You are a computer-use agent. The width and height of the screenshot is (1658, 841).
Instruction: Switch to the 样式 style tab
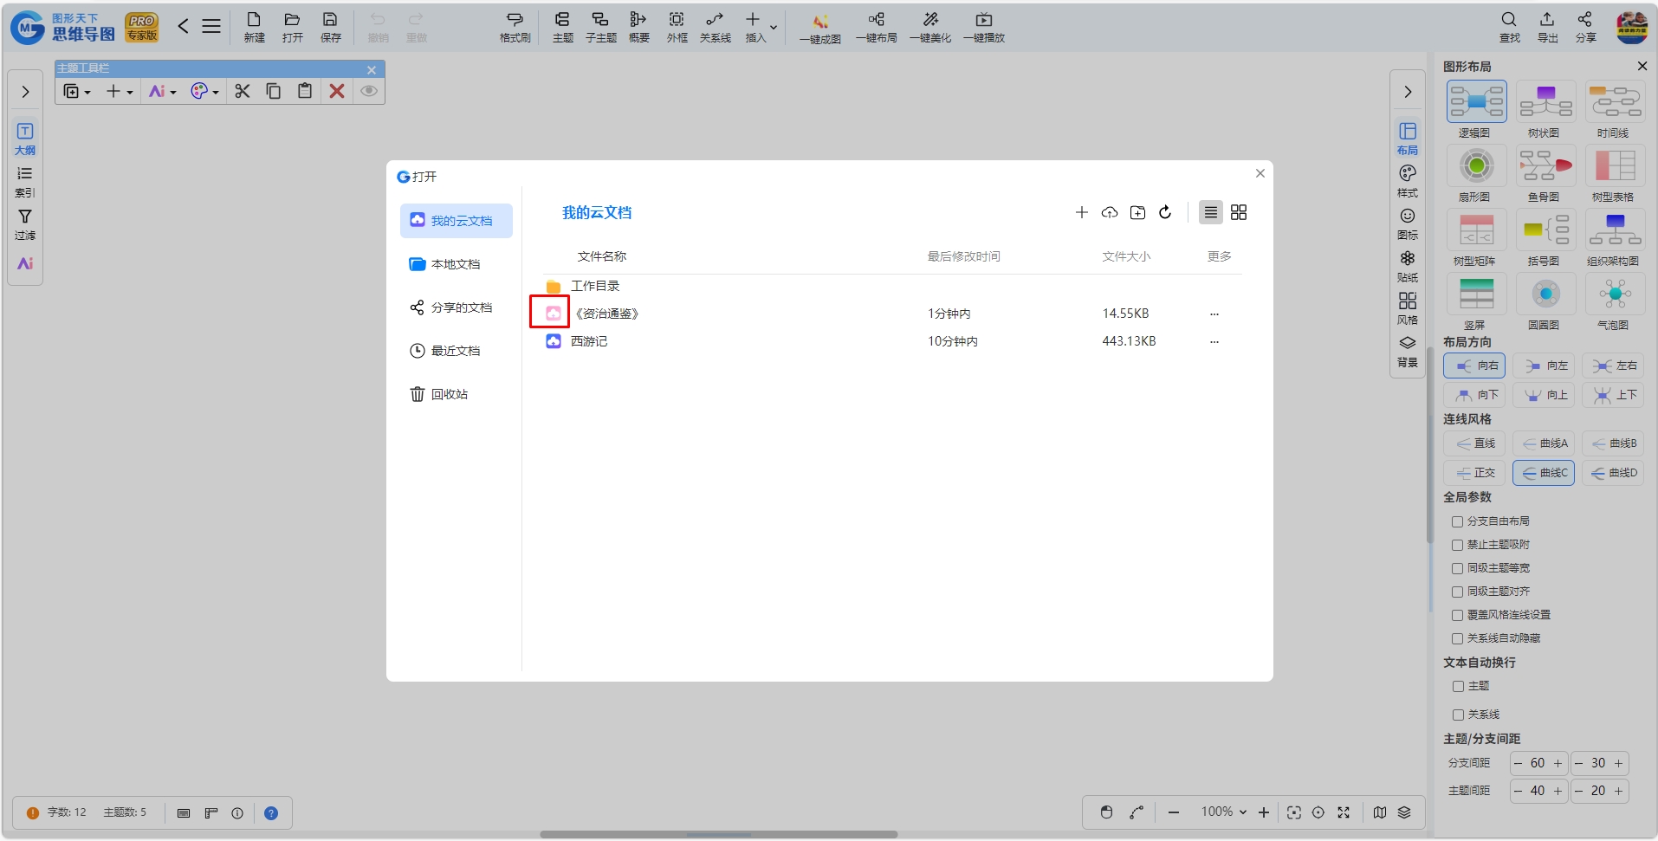1408,182
